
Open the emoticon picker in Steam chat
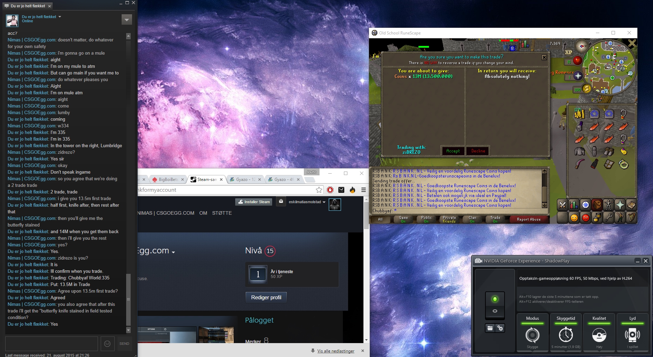[107, 344]
